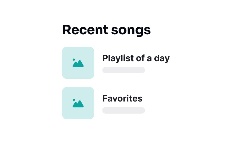
Task: Click the word Recent in the heading
Action: point(85,30)
